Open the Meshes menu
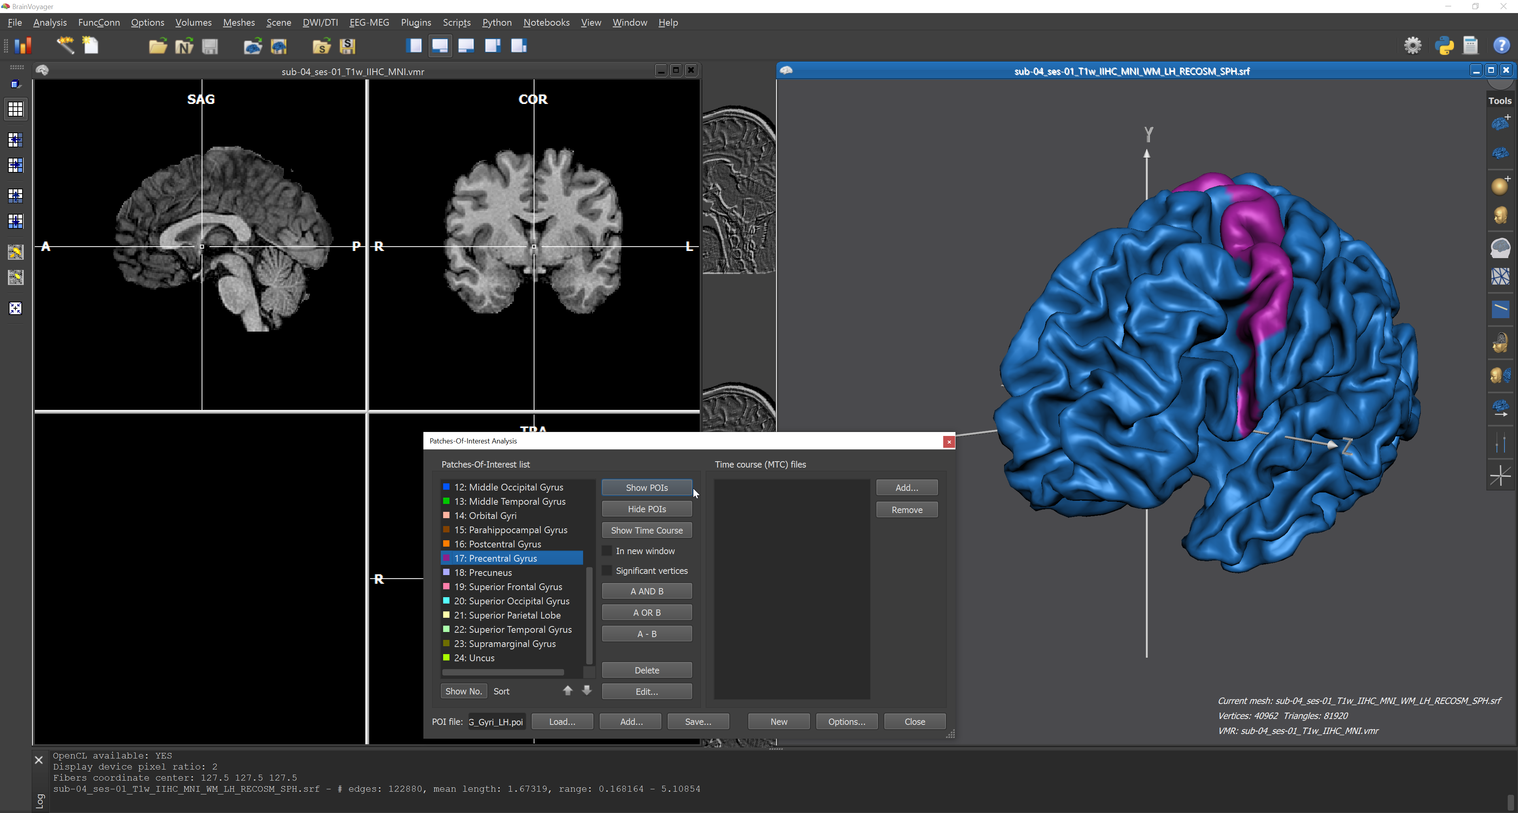The width and height of the screenshot is (1518, 813). click(239, 23)
